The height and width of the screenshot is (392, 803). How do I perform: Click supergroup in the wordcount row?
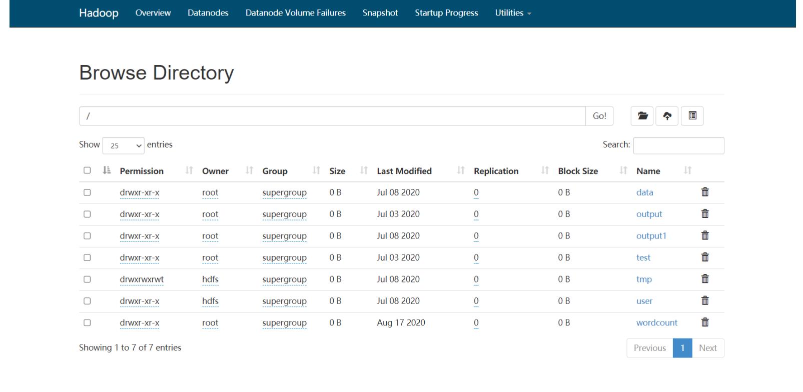click(285, 323)
